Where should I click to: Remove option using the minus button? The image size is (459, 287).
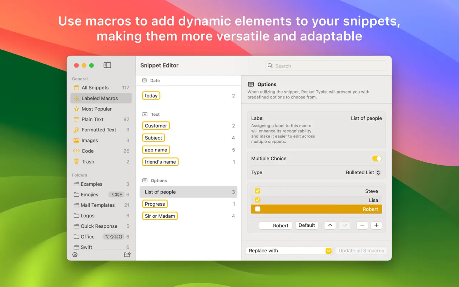point(362,225)
